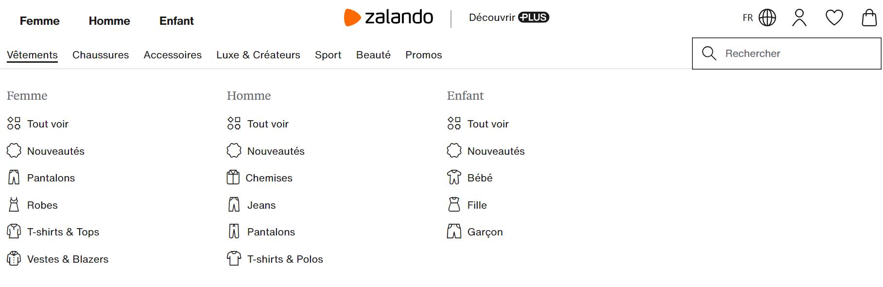The height and width of the screenshot is (287, 883).
Task: Open the Chaussures menu
Action: (x=101, y=55)
